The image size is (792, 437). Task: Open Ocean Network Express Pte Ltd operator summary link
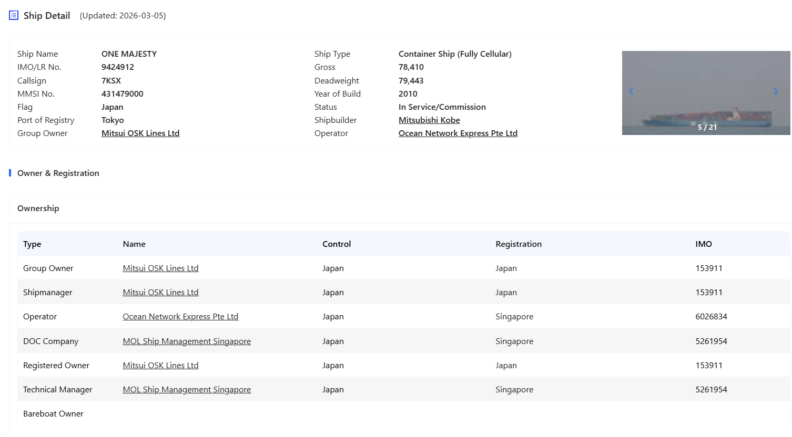[x=458, y=133]
